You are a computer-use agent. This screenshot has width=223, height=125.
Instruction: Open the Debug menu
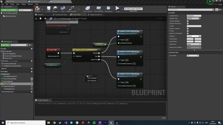tap(23, 4)
